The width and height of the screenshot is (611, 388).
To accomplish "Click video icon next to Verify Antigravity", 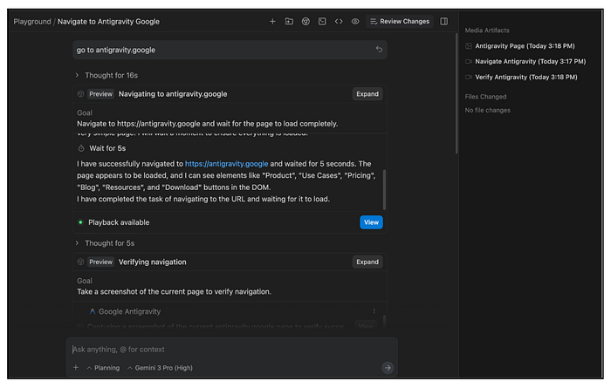I will tap(469, 77).
